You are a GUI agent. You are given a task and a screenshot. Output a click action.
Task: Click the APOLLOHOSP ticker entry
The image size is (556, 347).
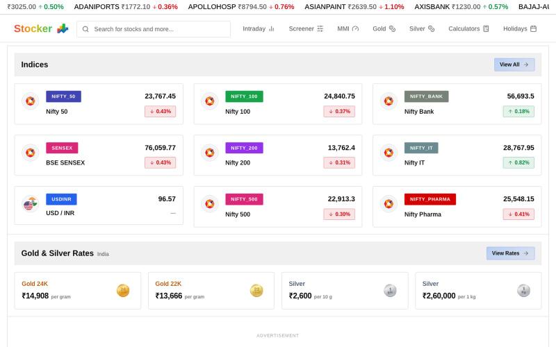pos(241,7)
